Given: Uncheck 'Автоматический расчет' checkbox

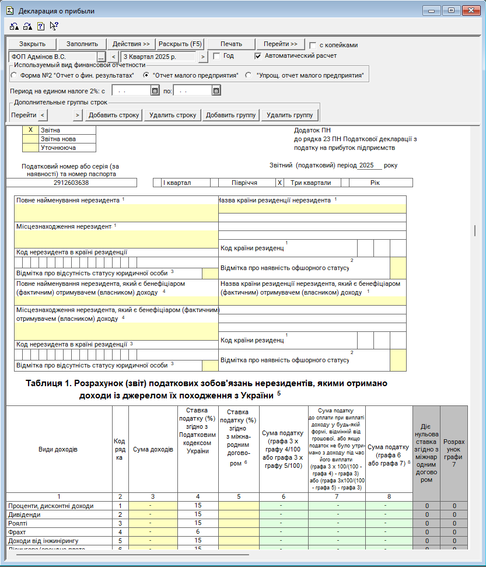Looking at the screenshot, I should 258,56.
